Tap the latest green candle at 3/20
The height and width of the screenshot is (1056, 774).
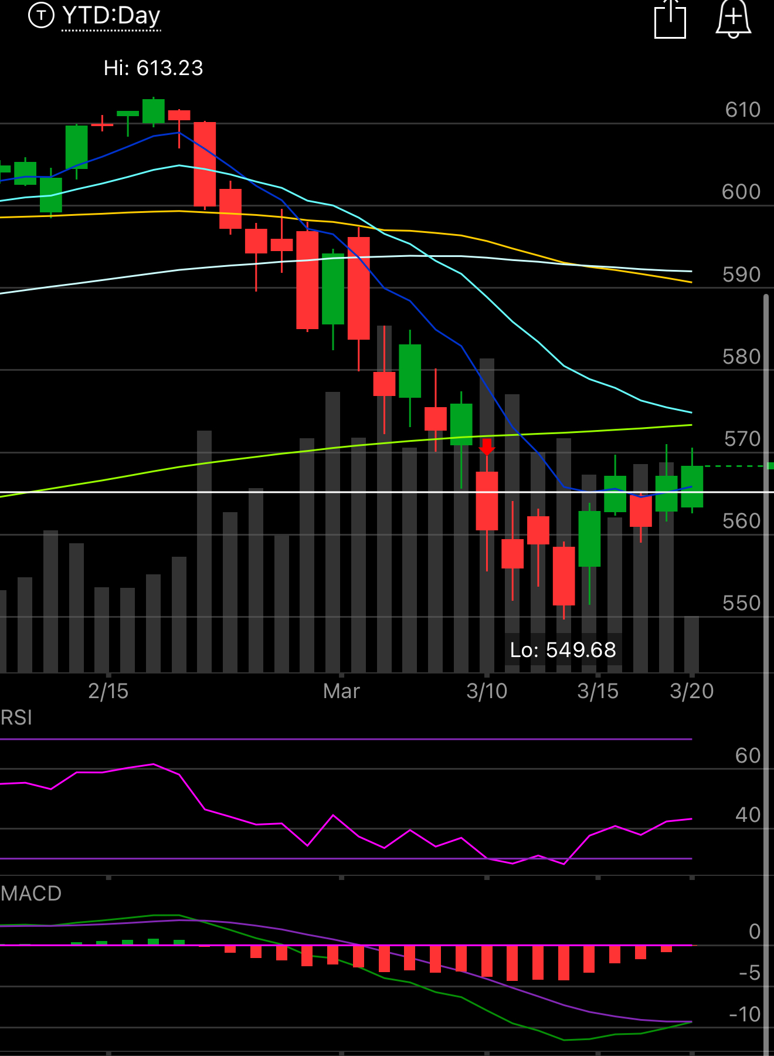pos(692,486)
